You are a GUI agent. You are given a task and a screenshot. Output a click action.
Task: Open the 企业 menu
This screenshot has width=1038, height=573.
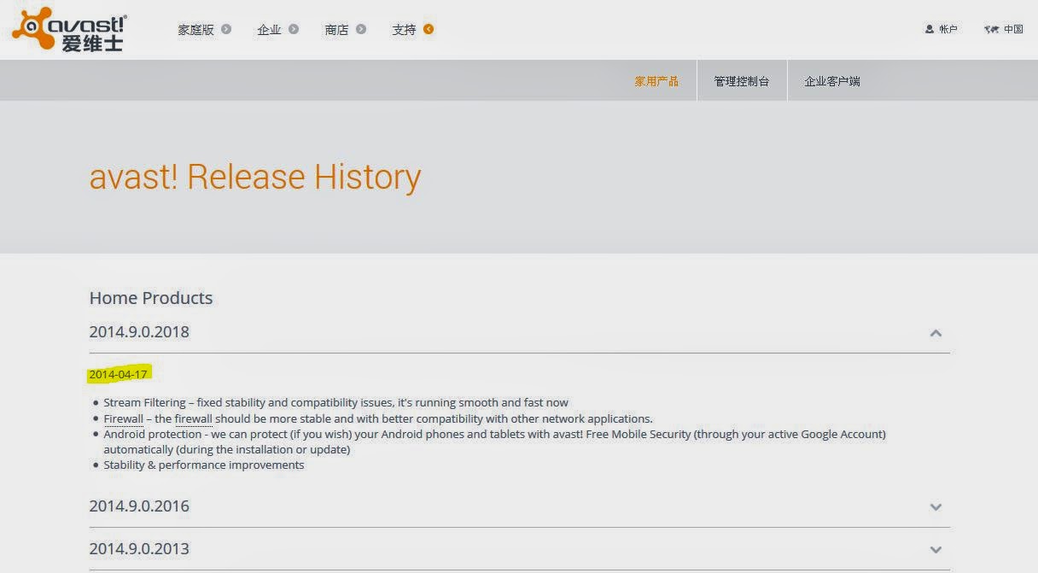tap(269, 29)
